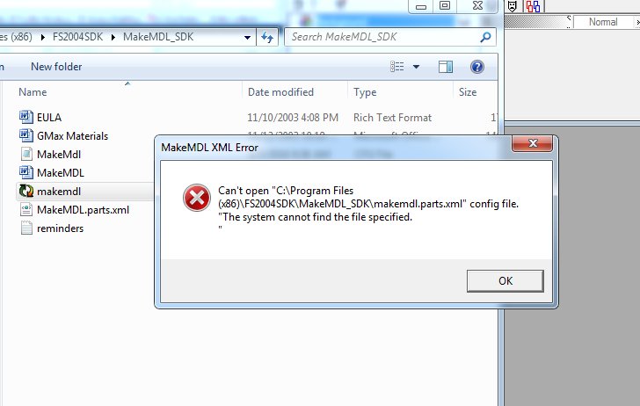The height and width of the screenshot is (406, 640).
Task: Expand the arrow after FS2004SDK in the path
Action: point(113,37)
